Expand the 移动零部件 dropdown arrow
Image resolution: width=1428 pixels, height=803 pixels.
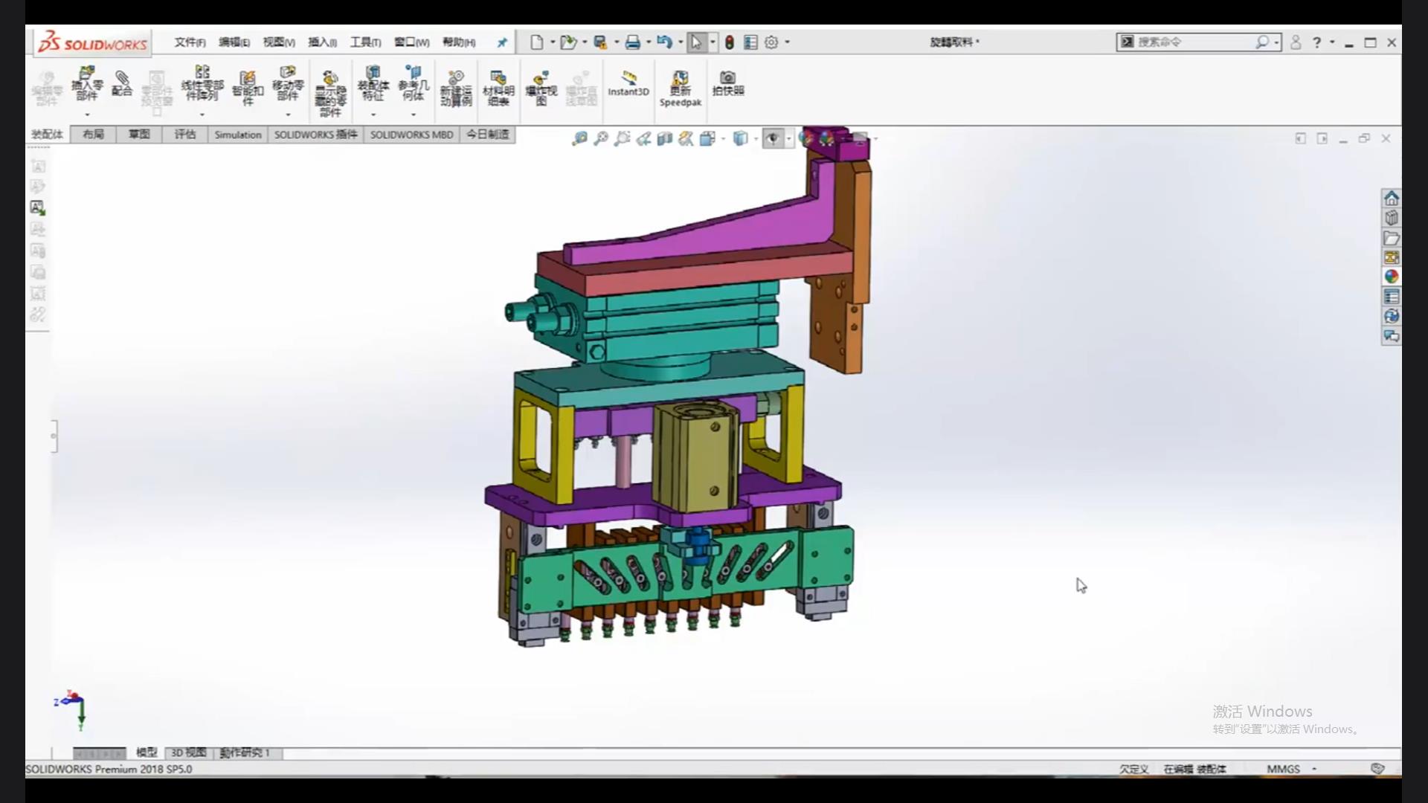(x=288, y=115)
